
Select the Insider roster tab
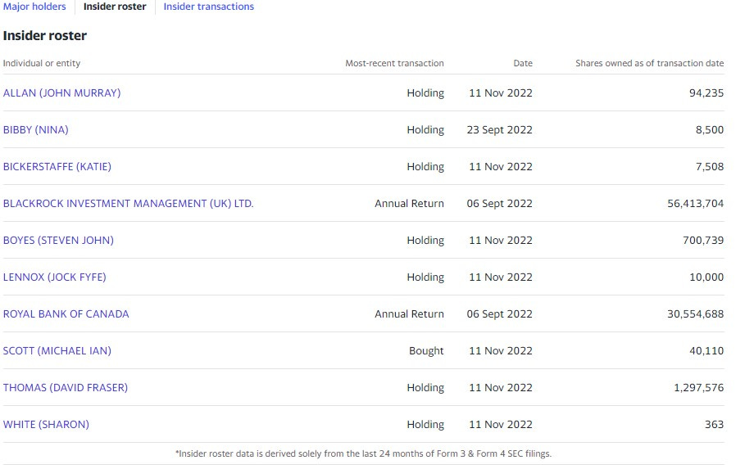[115, 7]
